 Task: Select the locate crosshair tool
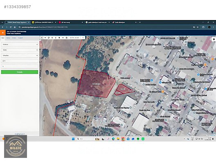(52, 38)
